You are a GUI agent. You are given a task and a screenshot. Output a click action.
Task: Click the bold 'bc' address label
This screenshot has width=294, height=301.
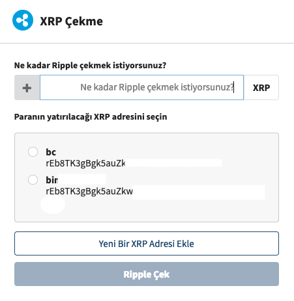pyautogui.click(x=51, y=152)
